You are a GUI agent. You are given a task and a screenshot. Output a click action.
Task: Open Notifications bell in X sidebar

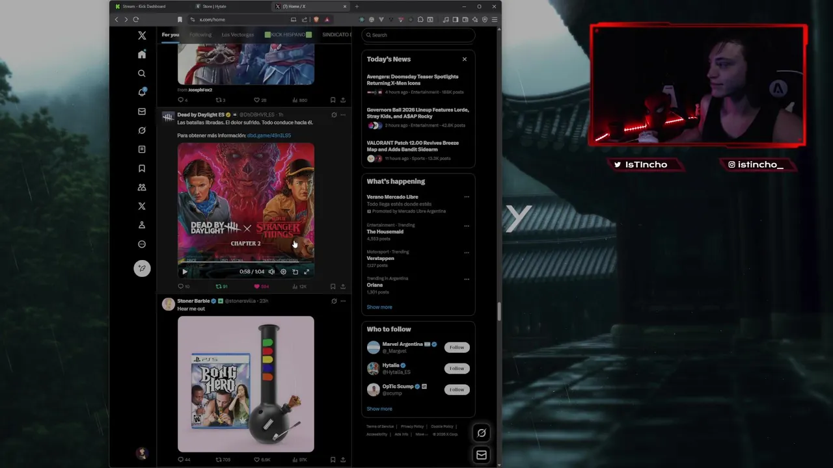coord(142,92)
